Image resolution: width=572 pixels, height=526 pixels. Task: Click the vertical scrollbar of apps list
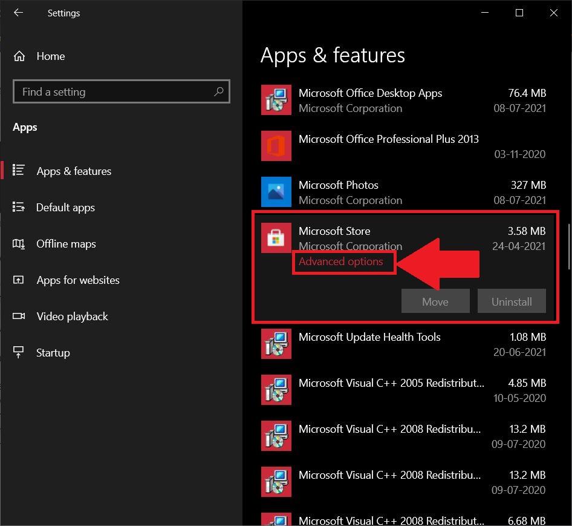(x=568, y=247)
